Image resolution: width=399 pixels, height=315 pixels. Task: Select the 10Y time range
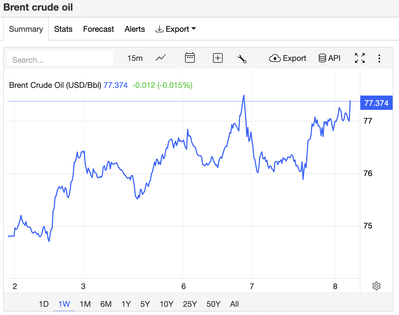(166, 304)
